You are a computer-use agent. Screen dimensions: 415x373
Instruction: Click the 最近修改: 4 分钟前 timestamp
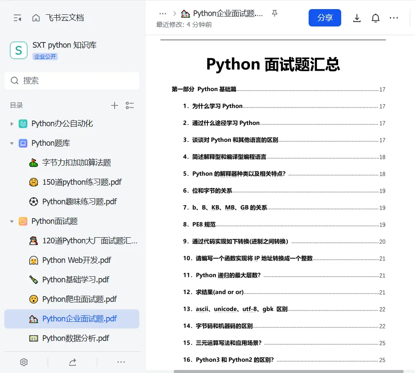184,25
